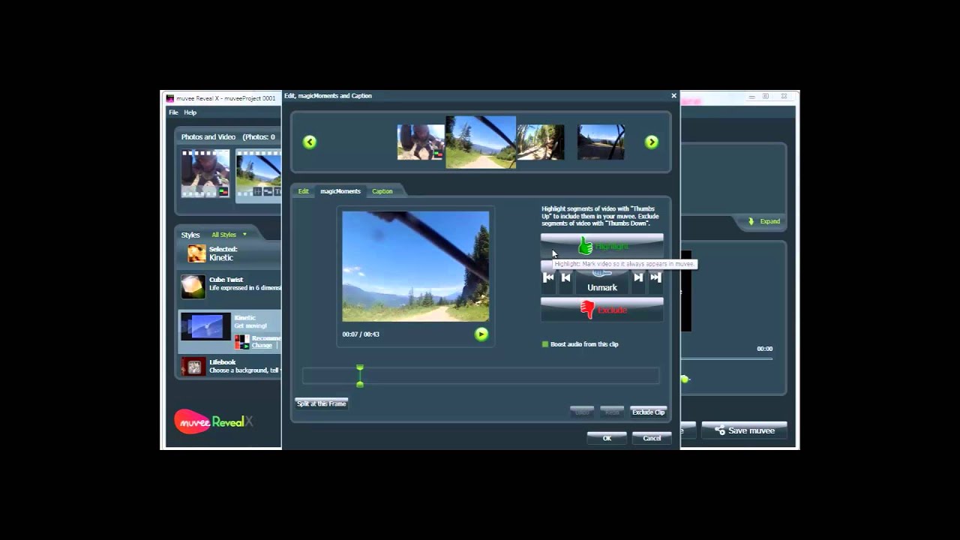Click the Selected: Kinetic style icon
This screenshot has width=960, height=540.
pos(196,253)
